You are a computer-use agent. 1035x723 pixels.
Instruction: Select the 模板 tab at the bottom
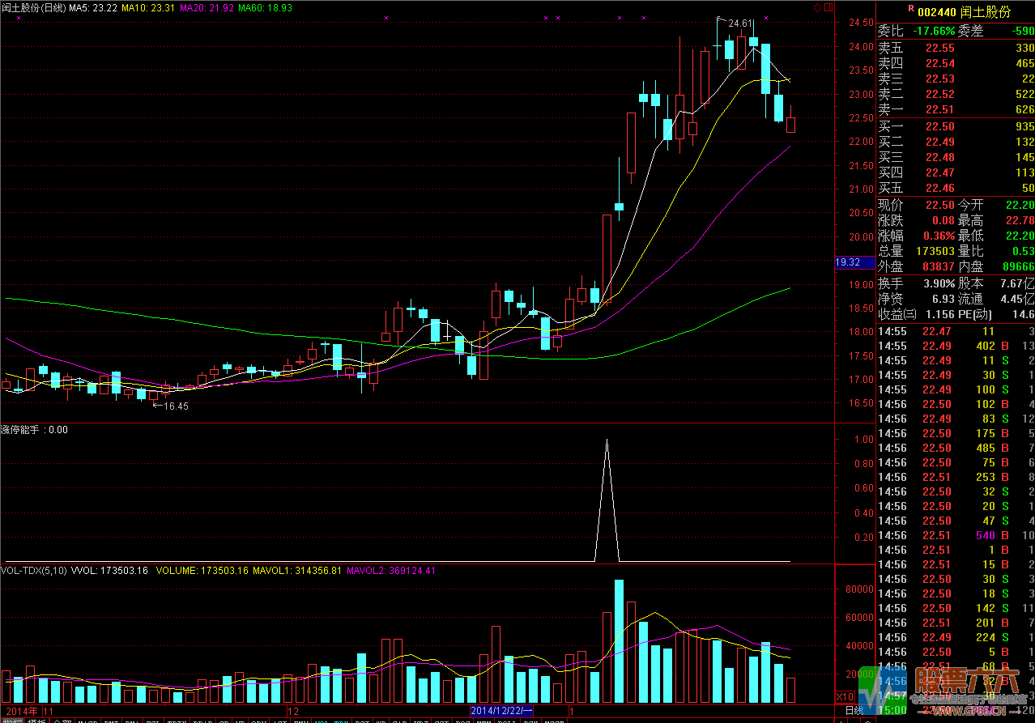point(36,721)
